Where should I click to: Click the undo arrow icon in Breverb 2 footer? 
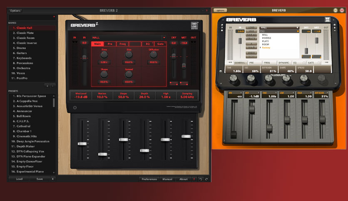(x=201, y=179)
